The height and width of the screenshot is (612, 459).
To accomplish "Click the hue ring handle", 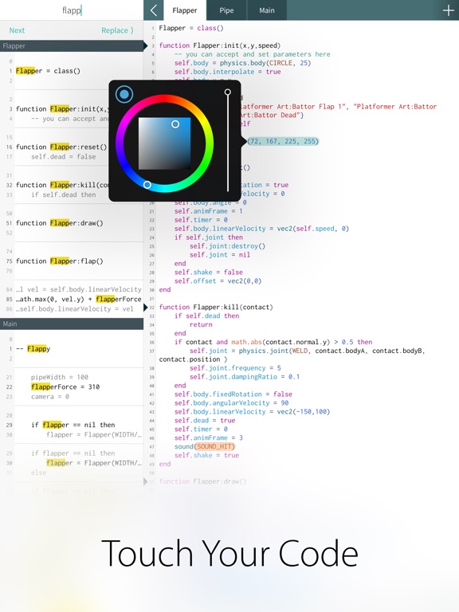I will pos(147,185).
